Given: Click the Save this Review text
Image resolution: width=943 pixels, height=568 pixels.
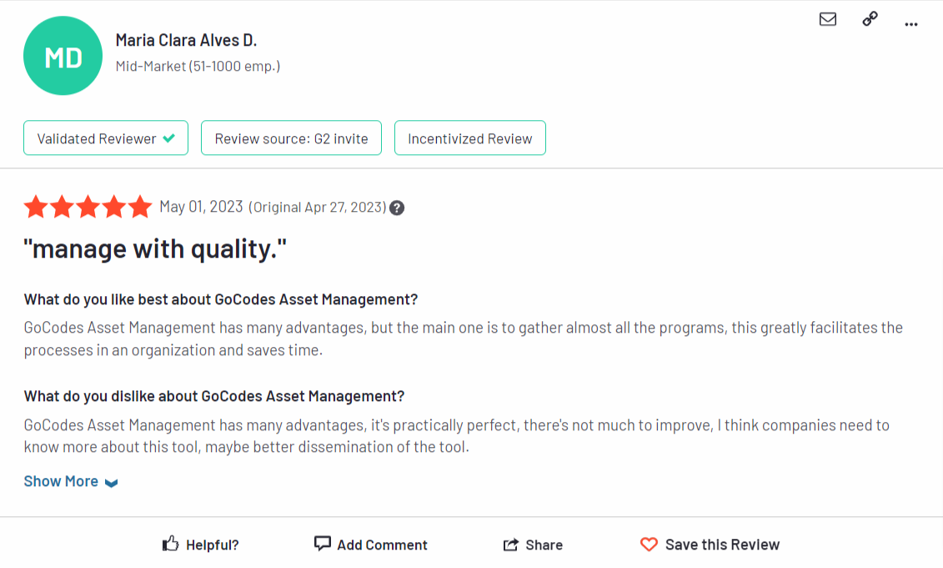Looking at the screenshot, I should 722,545.
